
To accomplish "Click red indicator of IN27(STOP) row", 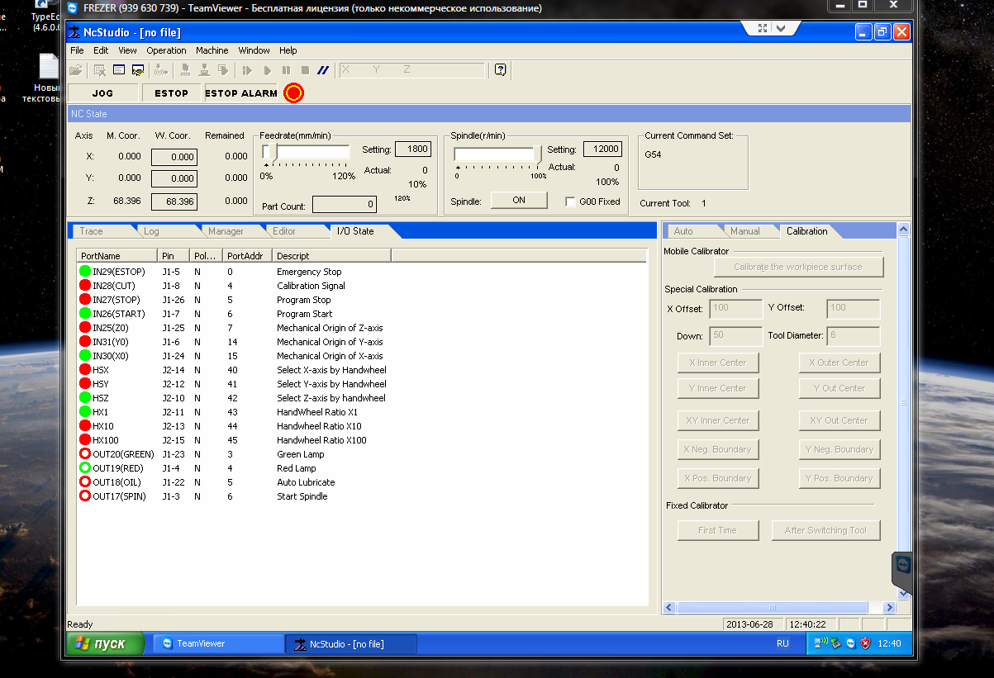I will point(84,300).
